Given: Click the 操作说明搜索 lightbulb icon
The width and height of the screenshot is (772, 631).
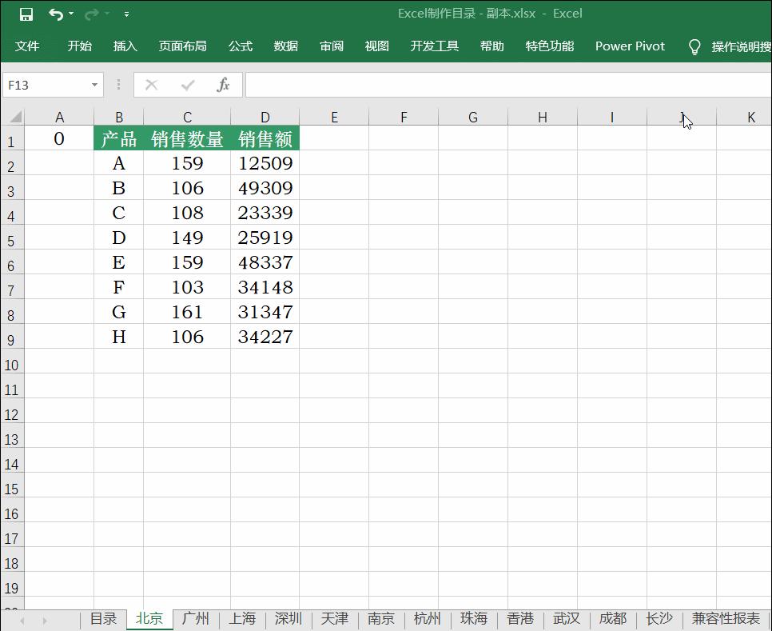Looking at the screenshot, I should (x=694, y=46).
